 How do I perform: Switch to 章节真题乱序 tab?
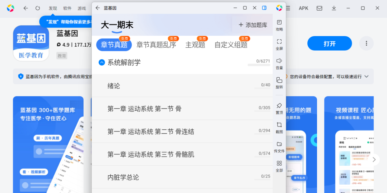tap(156, 45)
